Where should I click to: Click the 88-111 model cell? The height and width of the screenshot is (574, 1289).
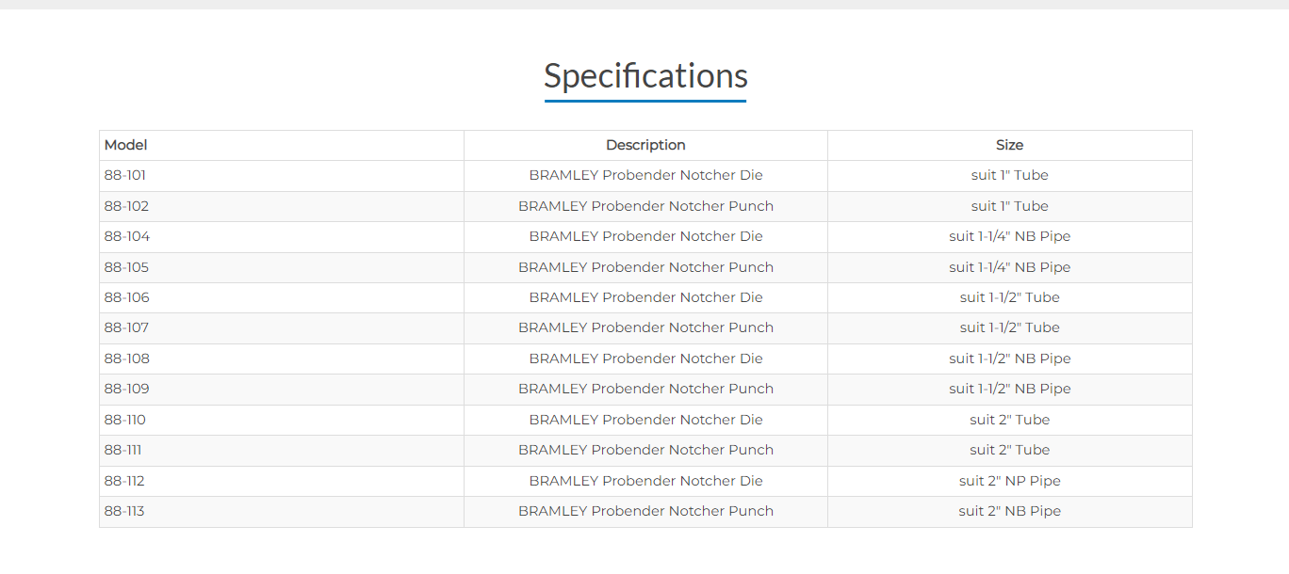(123, 450)
